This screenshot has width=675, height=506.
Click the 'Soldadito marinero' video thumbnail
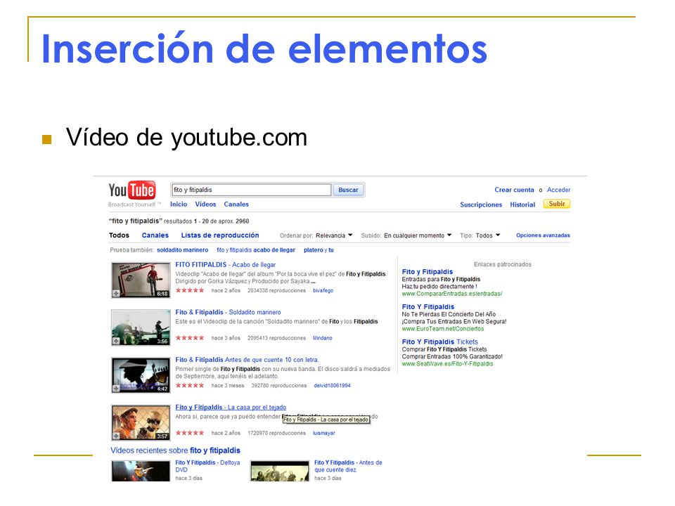click(141, 327)
